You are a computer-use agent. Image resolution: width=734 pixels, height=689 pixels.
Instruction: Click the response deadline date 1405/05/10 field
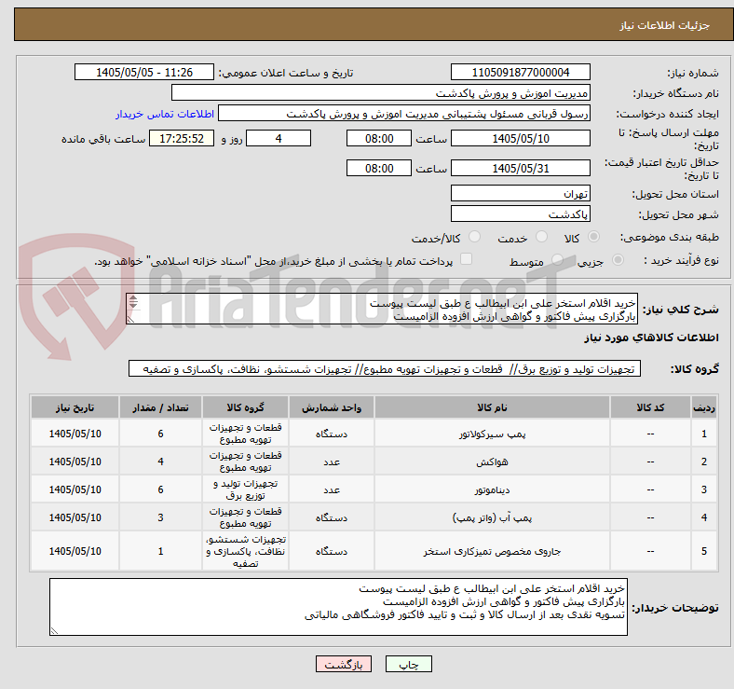click(x=521, y=138)
